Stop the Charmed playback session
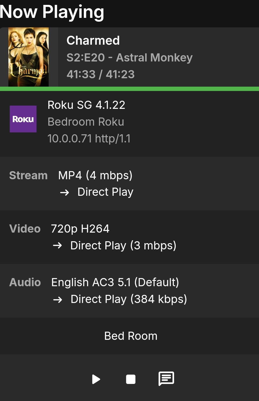 click(131, 379)
